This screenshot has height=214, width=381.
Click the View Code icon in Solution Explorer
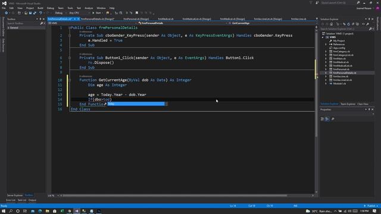(x=363, y=24)
